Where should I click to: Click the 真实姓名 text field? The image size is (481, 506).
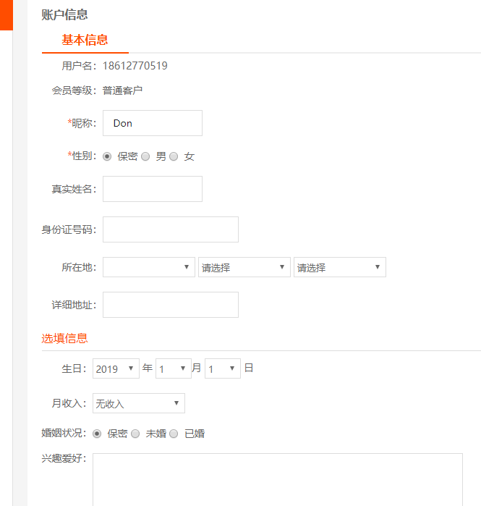153,189
